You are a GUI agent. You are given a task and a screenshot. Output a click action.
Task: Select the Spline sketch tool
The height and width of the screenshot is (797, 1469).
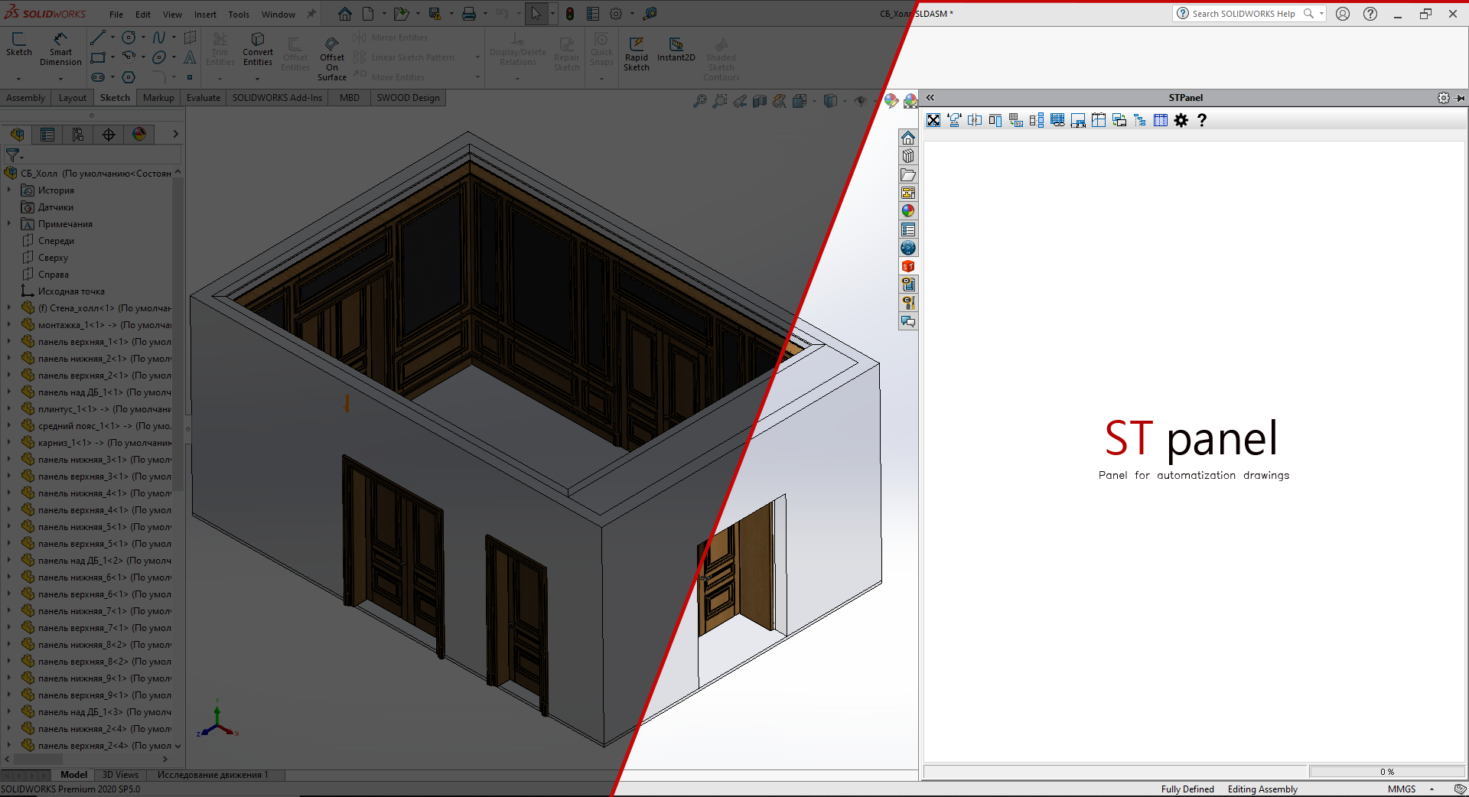click(x=159, y=37)
